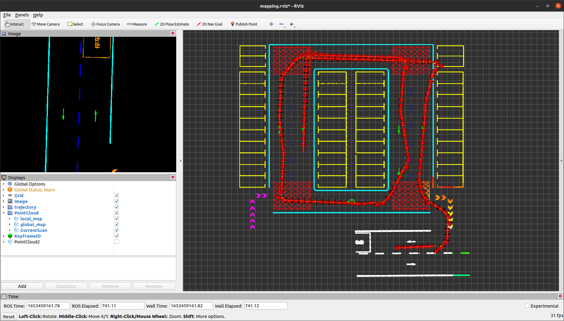
Task: Expand the CurrentScan properties
Action: coord(10,230)
